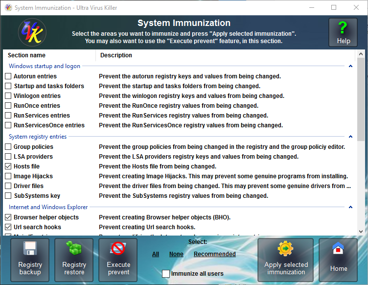The height and width of the screenshot is (285, 368).
Task: Enable the LSA providers checkbox
Action: click(x=8, y=156)
